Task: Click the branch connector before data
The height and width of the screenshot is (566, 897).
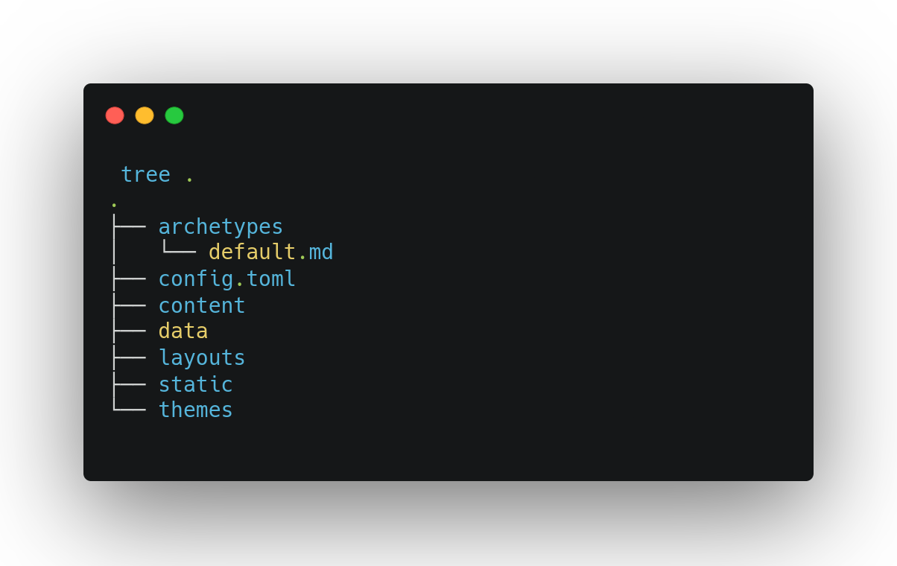Action: pos(129,331)
